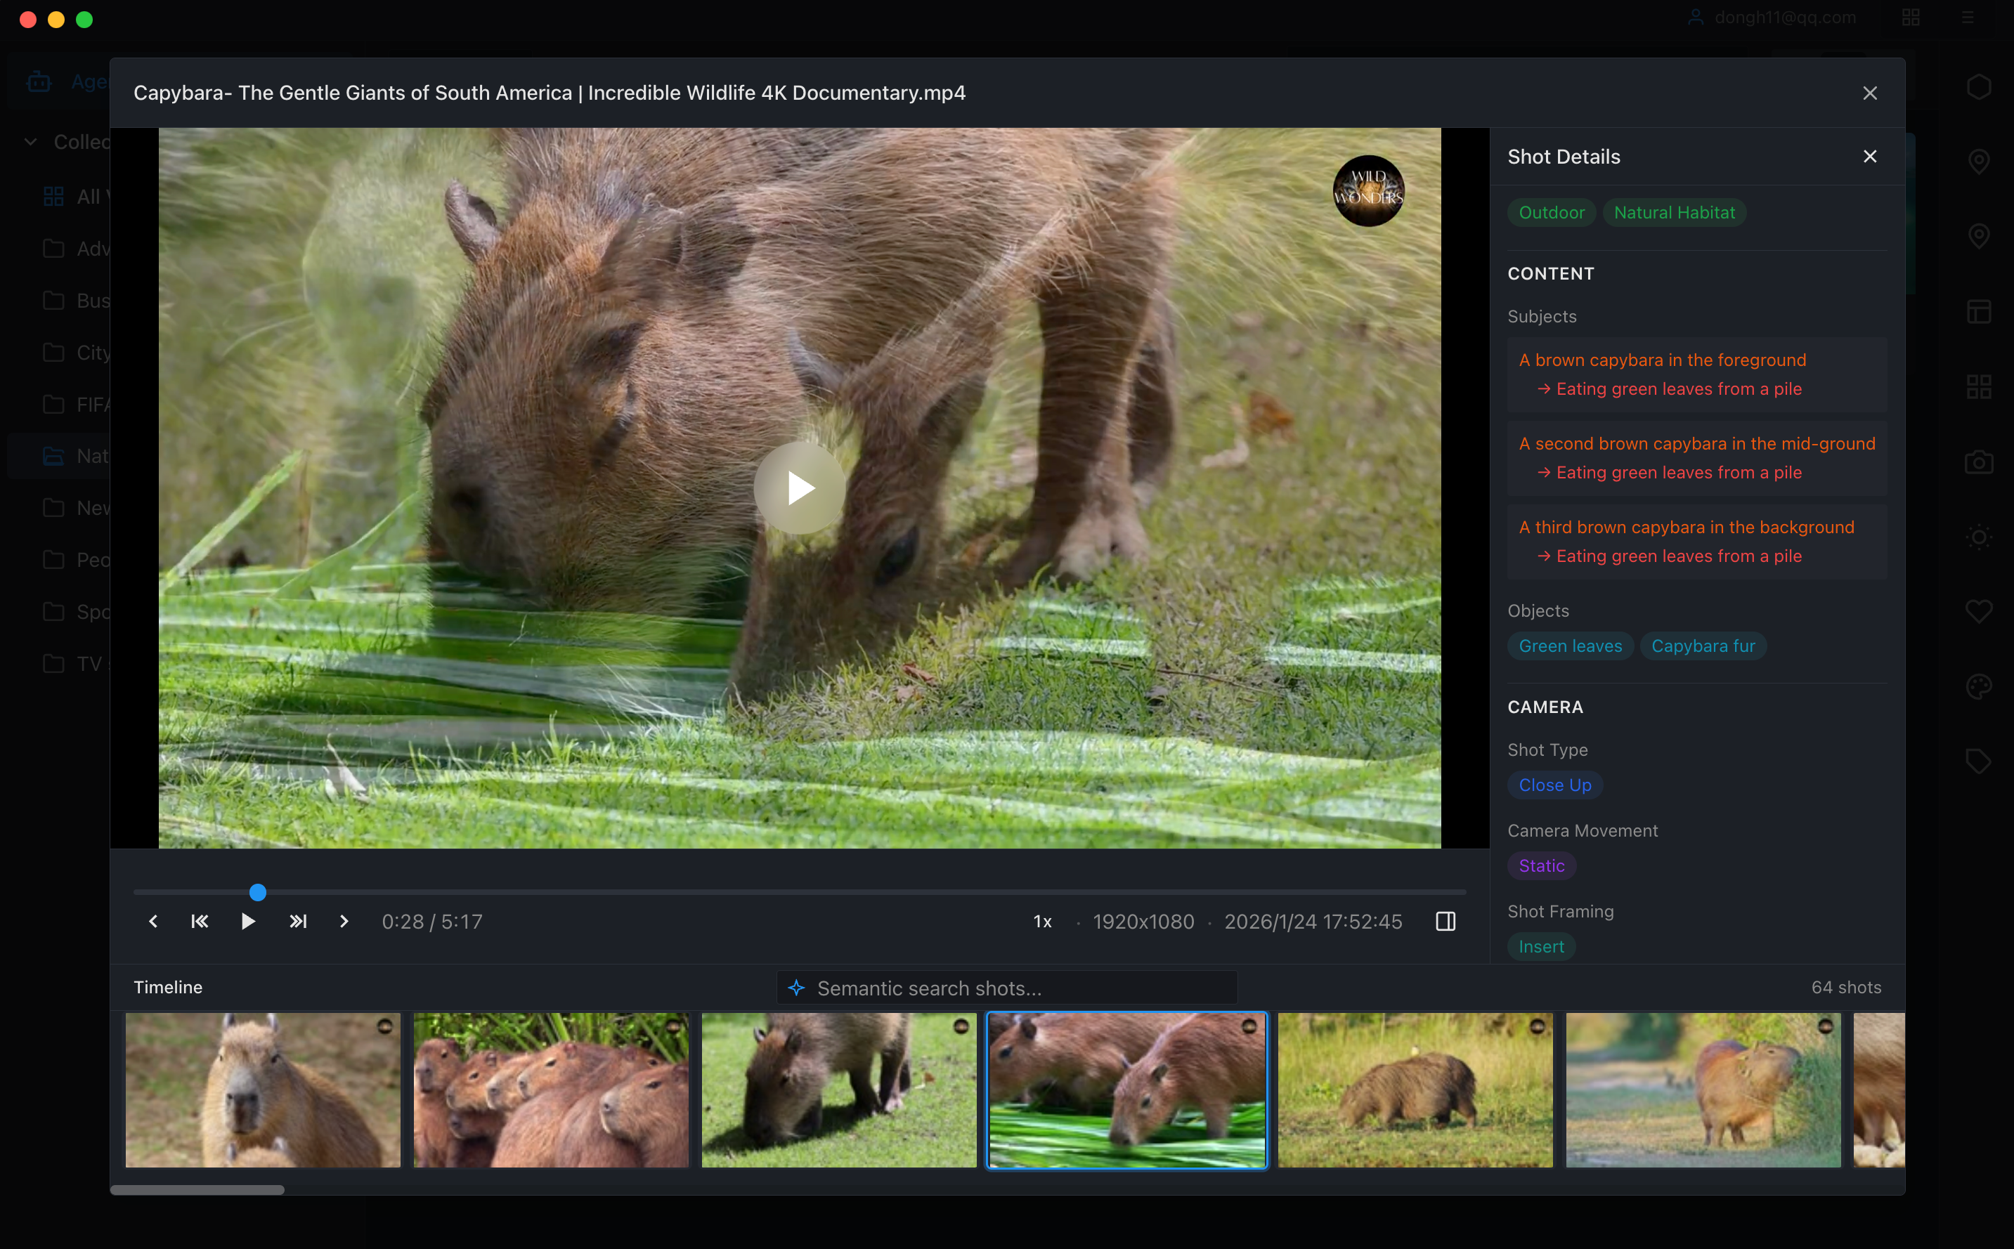The image size is (2014, 1249).
Task: Click the large center play button
Action: tap(800, 488)
